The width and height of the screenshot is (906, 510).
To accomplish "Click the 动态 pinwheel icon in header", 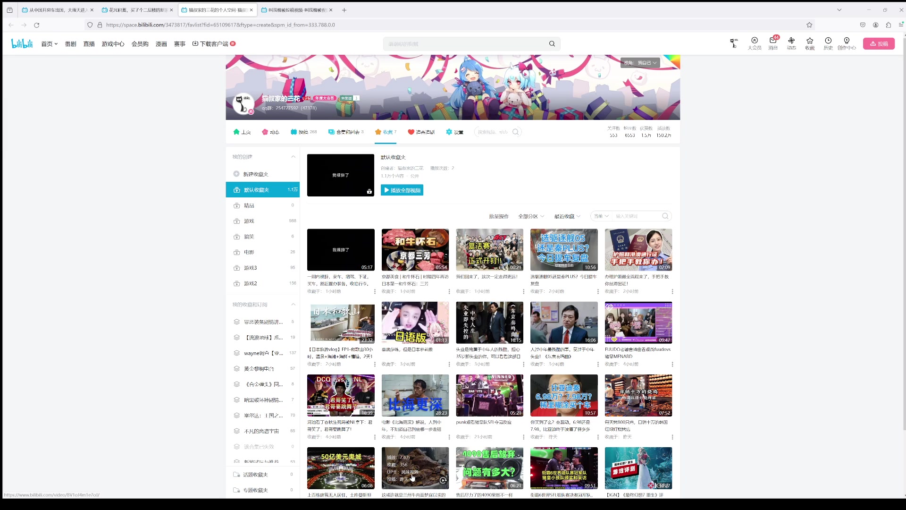I will click(x=791, y=41).
